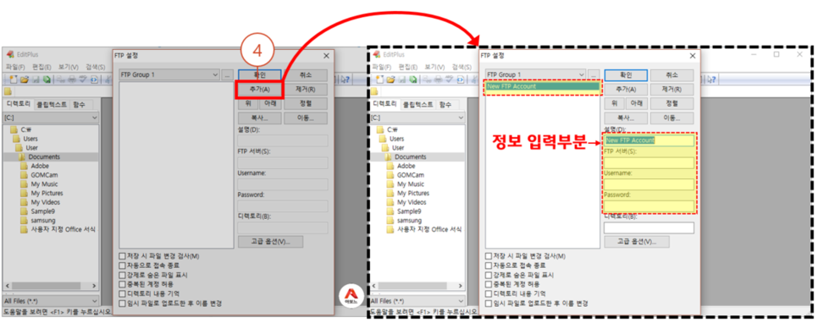
Task: Click Save icon in right EditPlus toolbar
Action: [x=401, y=79]
